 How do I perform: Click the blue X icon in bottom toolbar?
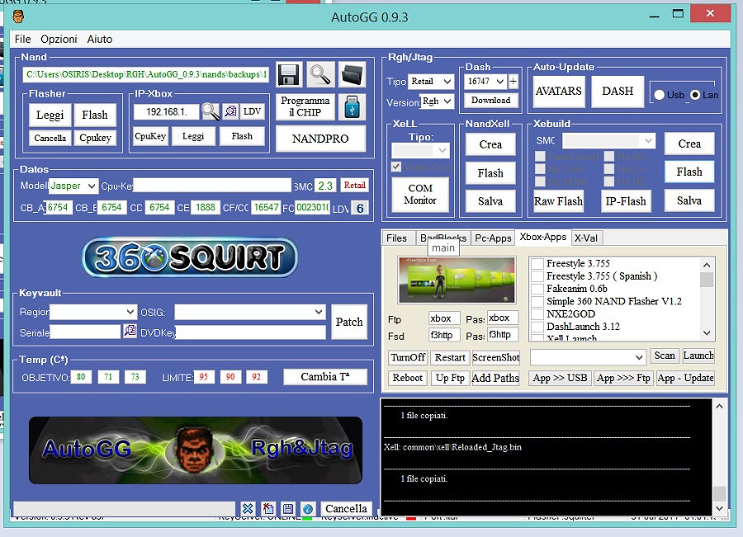coord(248,509)
